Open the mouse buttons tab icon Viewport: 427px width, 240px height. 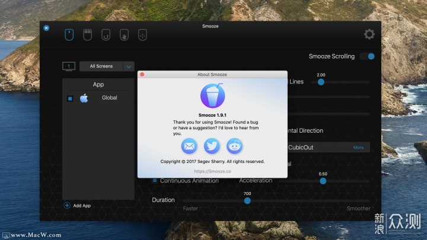tap(87, 35)
